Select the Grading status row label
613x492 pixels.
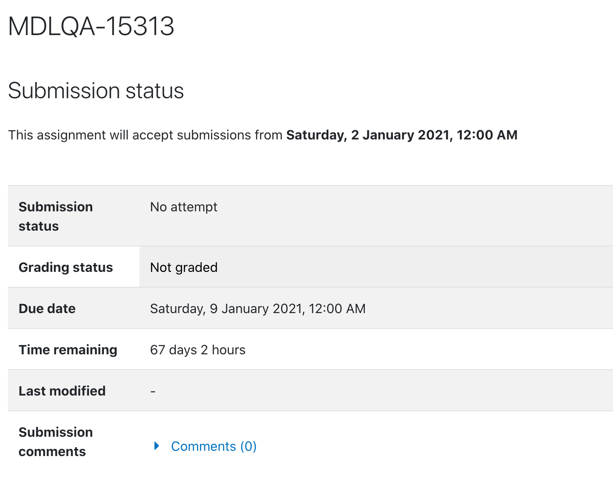pos(66,267)
